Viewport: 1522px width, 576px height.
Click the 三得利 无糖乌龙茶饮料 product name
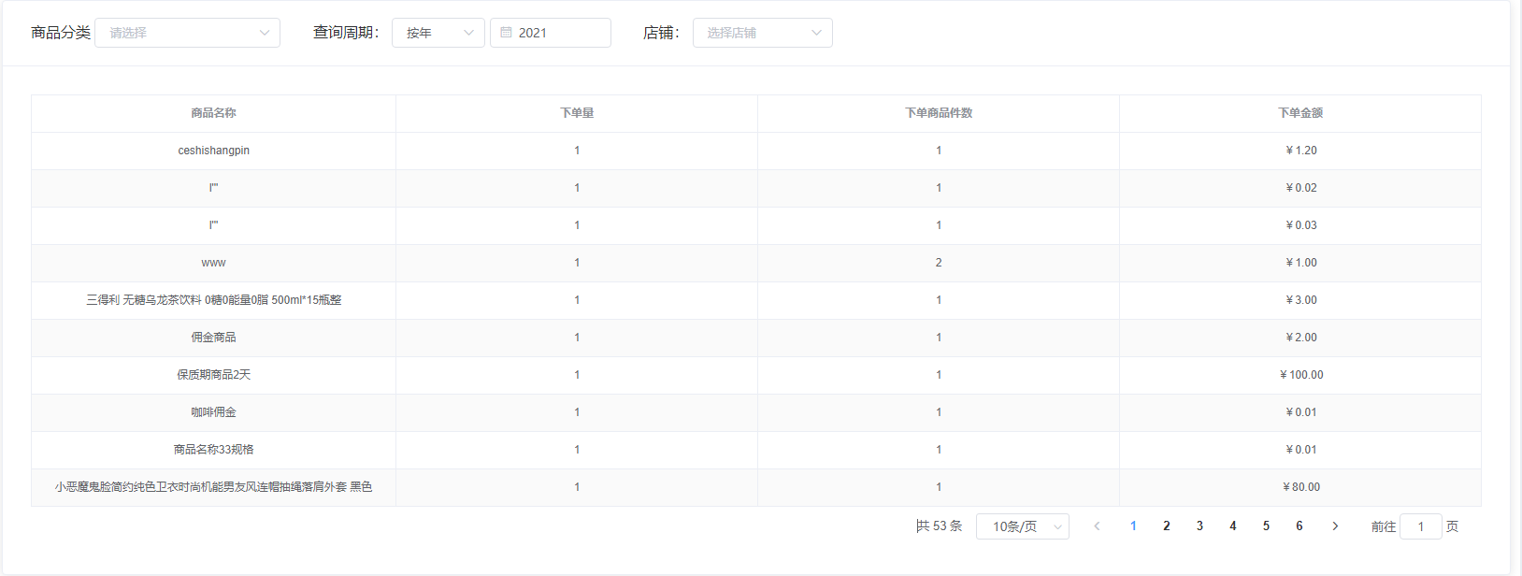[x=213, y=300]
